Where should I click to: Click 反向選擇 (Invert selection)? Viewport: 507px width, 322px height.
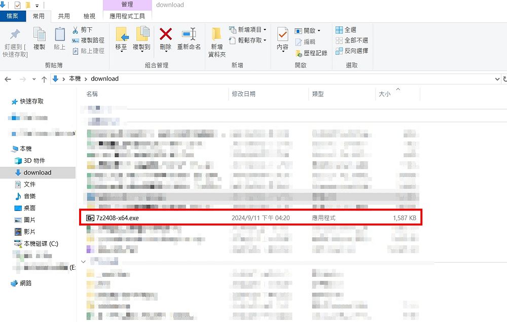click(x=354, y=50)
